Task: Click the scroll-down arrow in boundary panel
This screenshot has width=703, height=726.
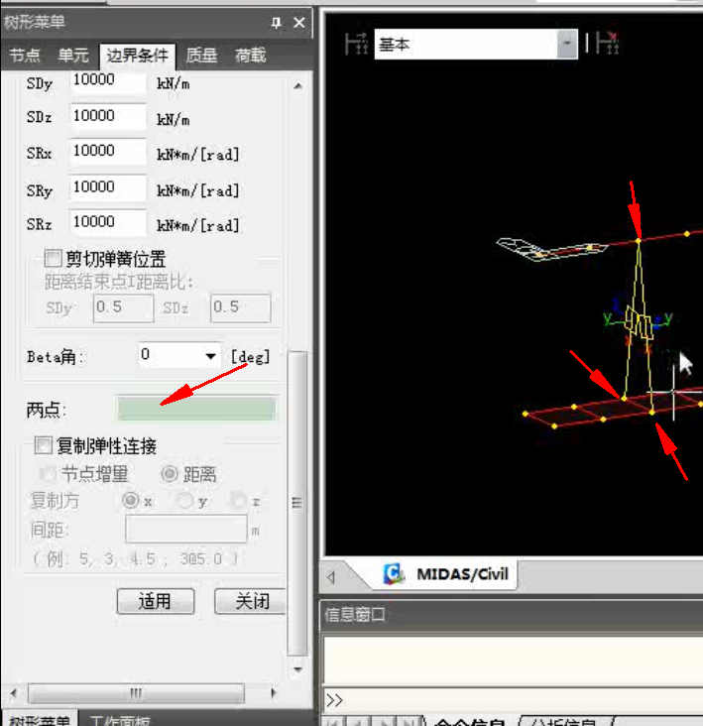Action: click(298, 669)
